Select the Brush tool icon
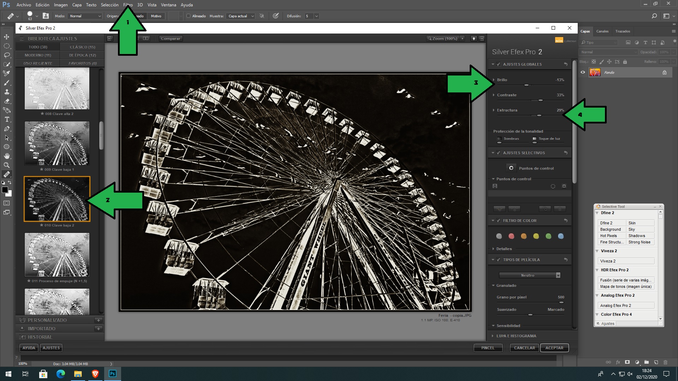This screenshot has height=381, width=678. coord(6,82)
